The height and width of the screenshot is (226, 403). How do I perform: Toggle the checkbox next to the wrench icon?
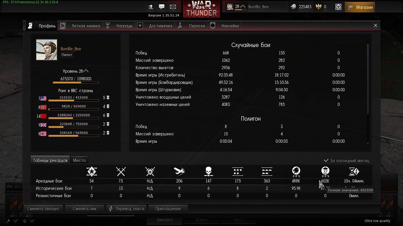[16, 221]
